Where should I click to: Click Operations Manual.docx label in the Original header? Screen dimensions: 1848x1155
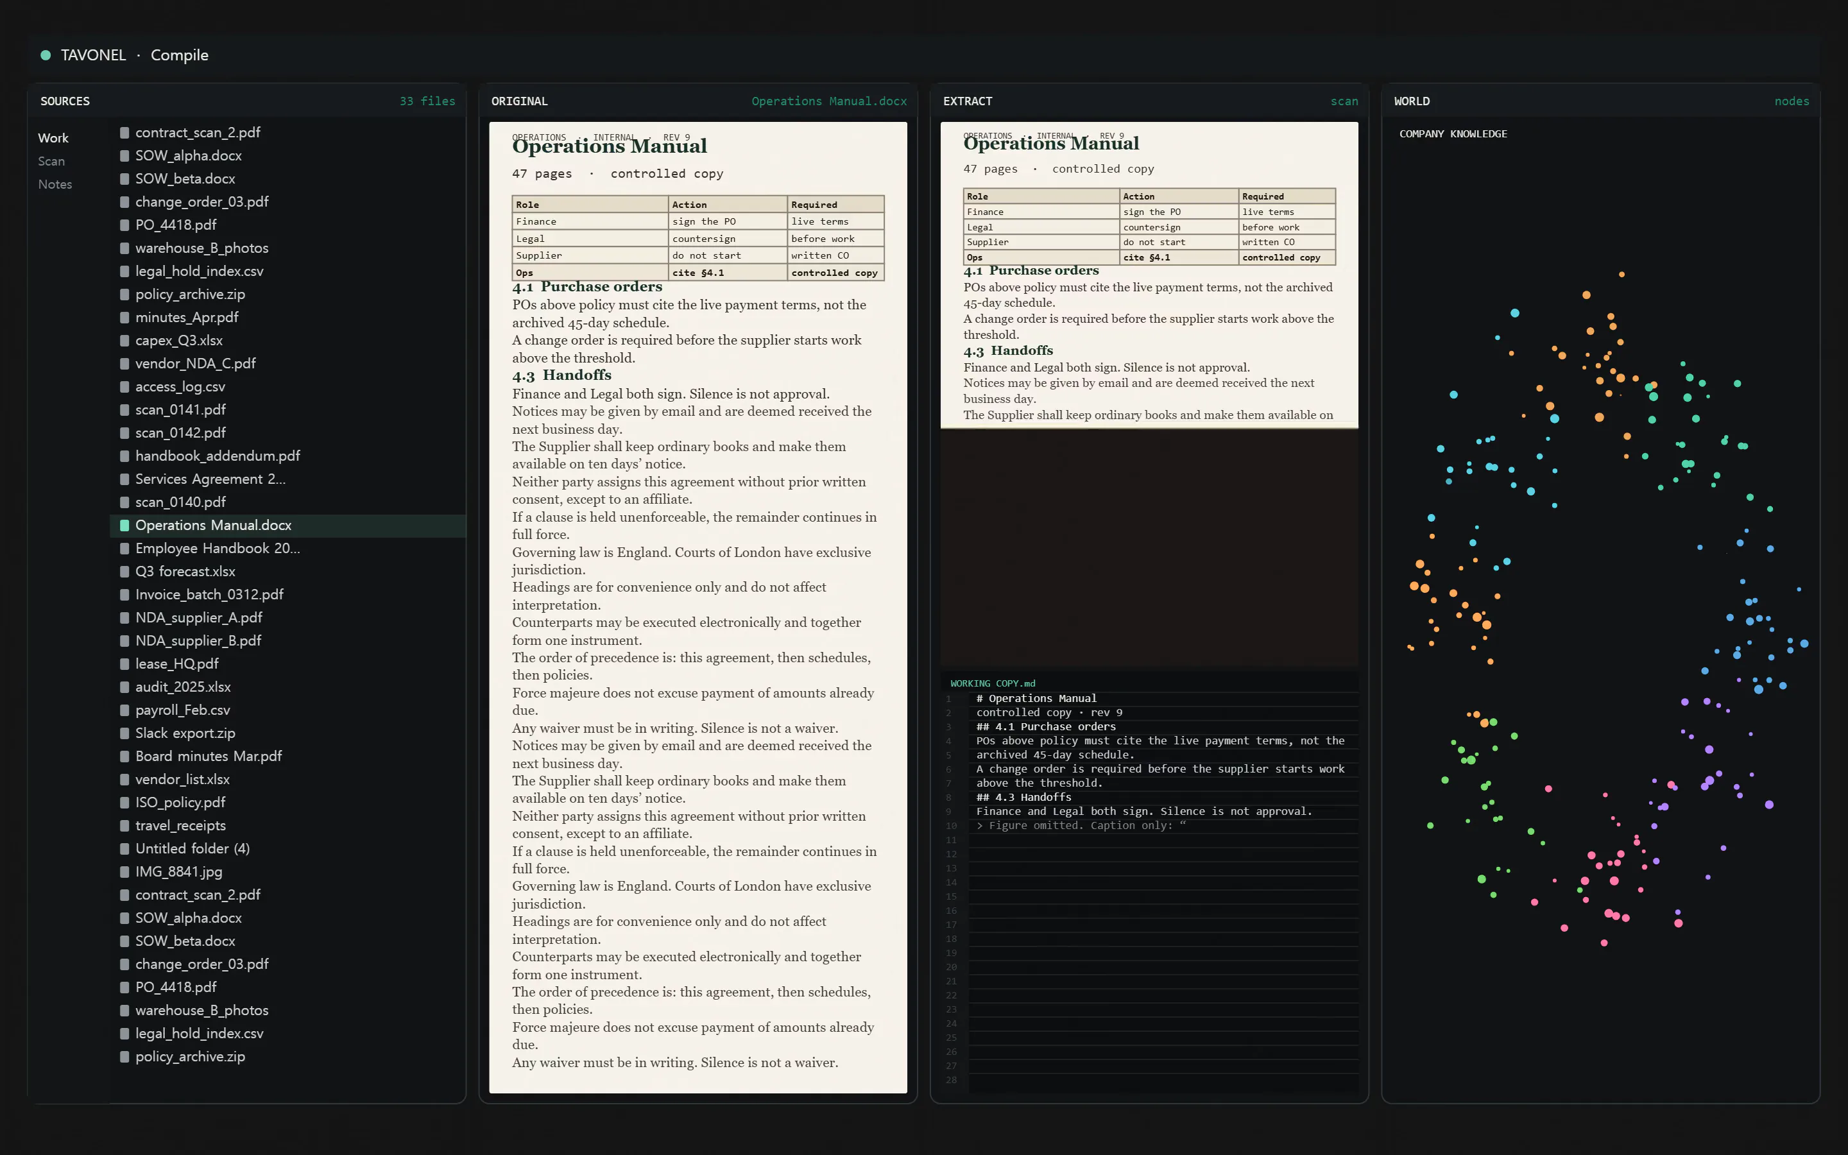[829, 101]
